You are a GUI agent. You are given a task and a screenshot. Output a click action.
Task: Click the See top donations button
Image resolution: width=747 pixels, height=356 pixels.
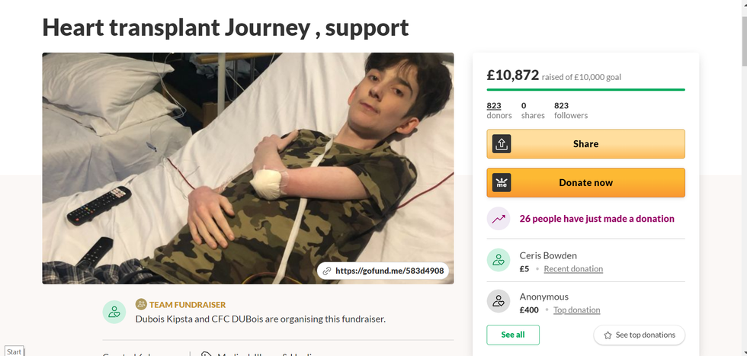pyautogui.click(x=639, y=335)
